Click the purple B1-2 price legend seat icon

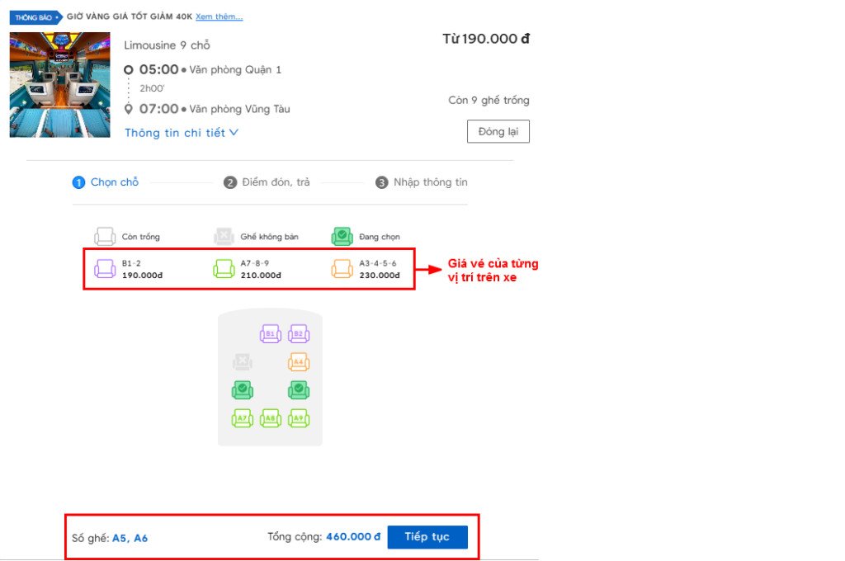[105, 269]
